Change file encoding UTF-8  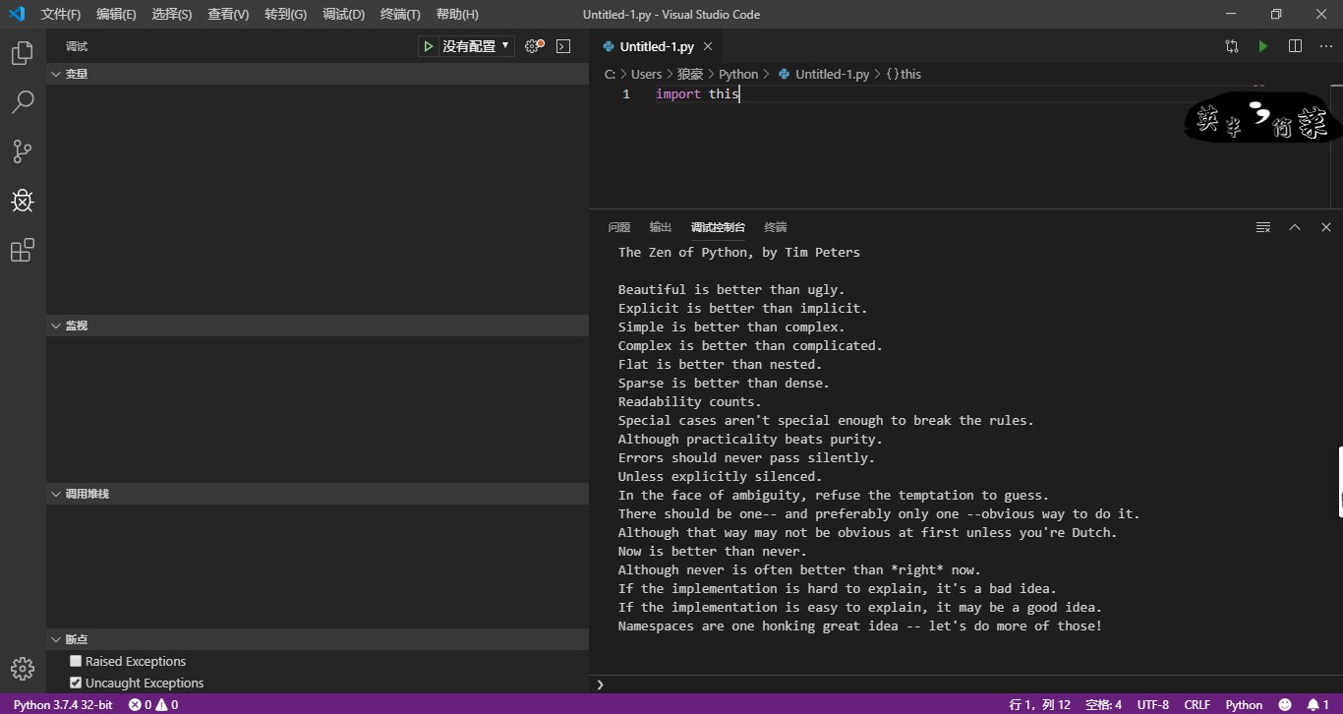point(1153,704)
